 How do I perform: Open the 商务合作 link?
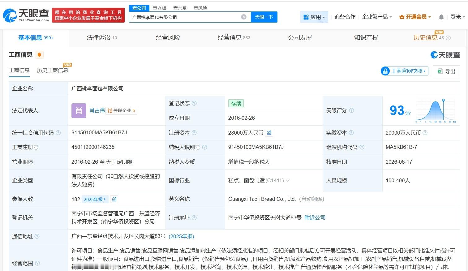tap(345, 17)
